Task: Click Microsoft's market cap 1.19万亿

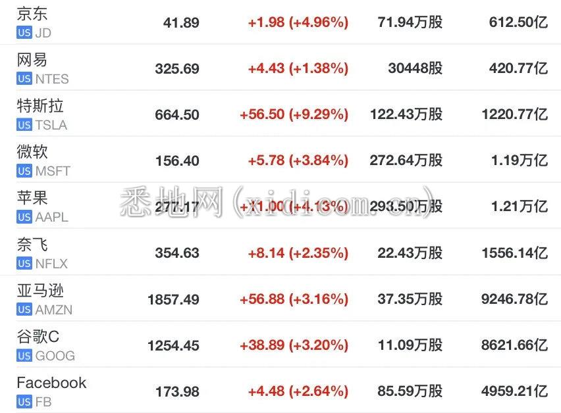Action: (x=519, y=160)
